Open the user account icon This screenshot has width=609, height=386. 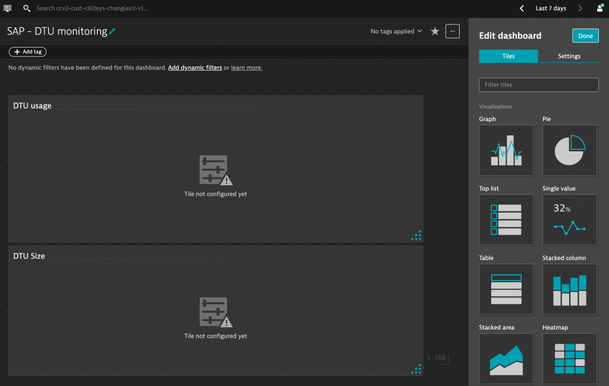click(600, 8)
